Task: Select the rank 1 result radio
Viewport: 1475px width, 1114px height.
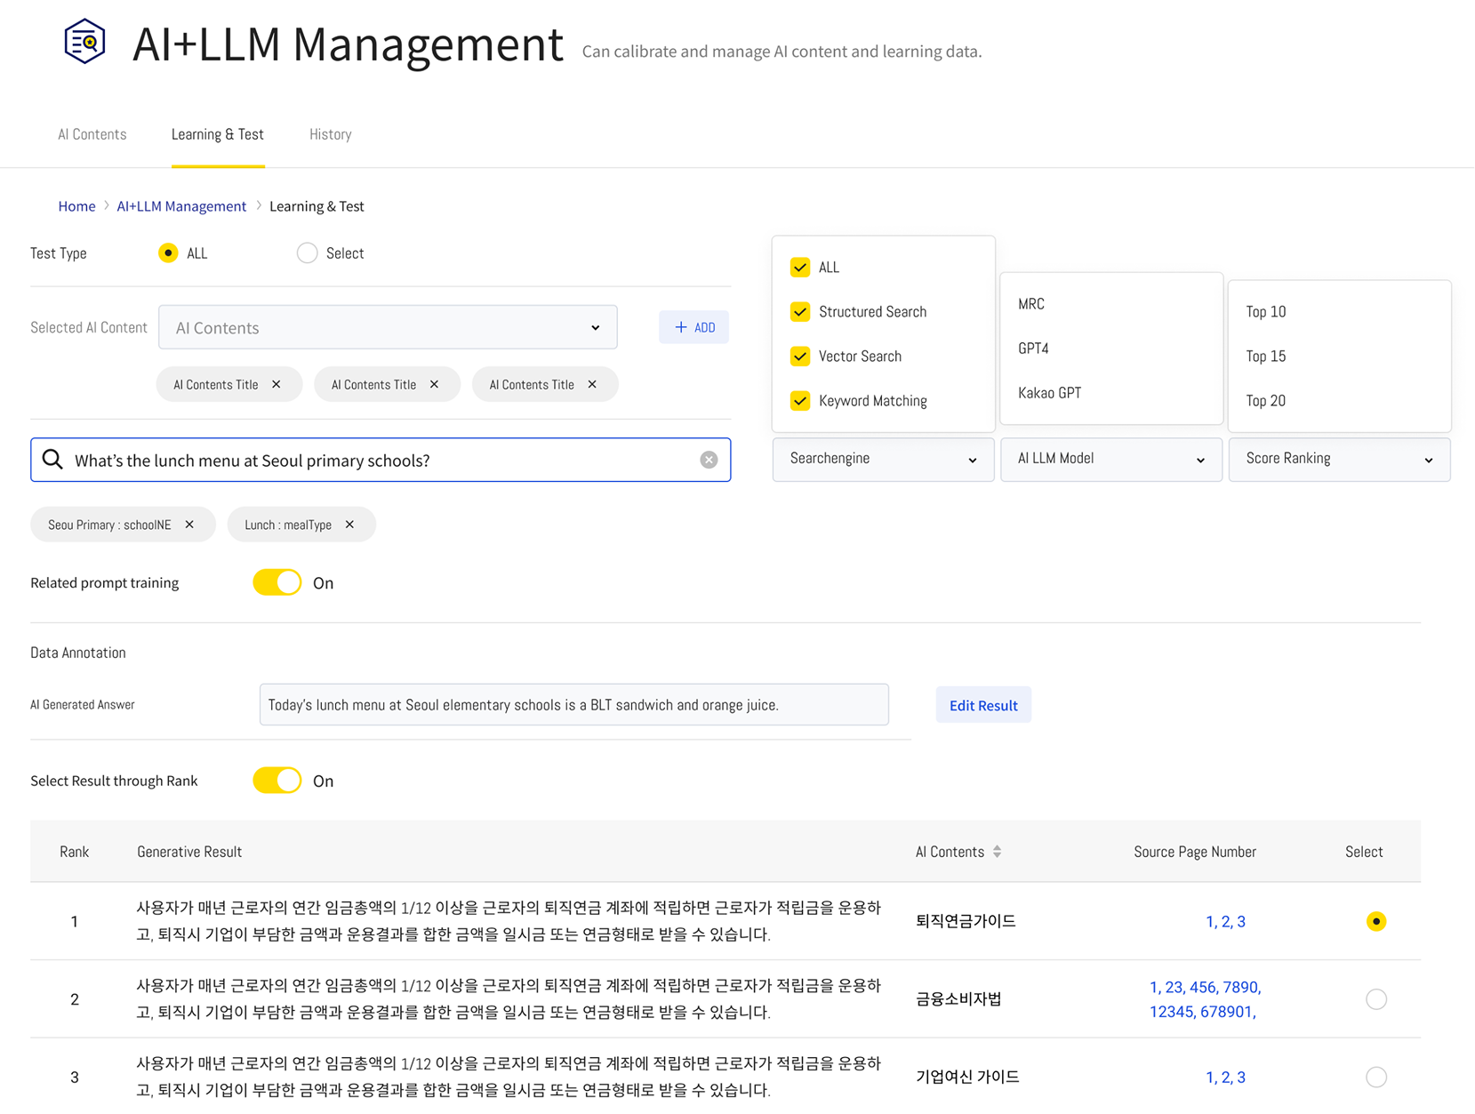Action: tap(1375, 921)
